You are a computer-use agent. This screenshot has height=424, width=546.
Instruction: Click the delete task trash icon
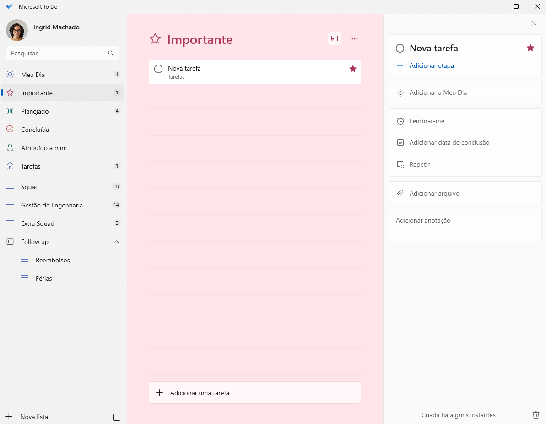536,415
